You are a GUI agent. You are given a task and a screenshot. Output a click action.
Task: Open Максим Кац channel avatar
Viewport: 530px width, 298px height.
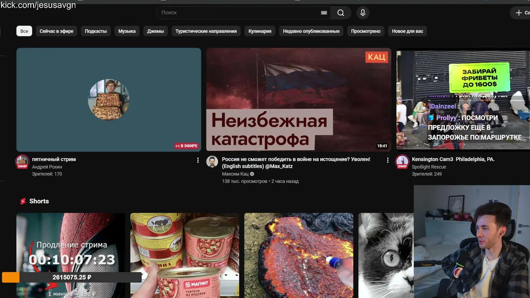coord(212,161)
